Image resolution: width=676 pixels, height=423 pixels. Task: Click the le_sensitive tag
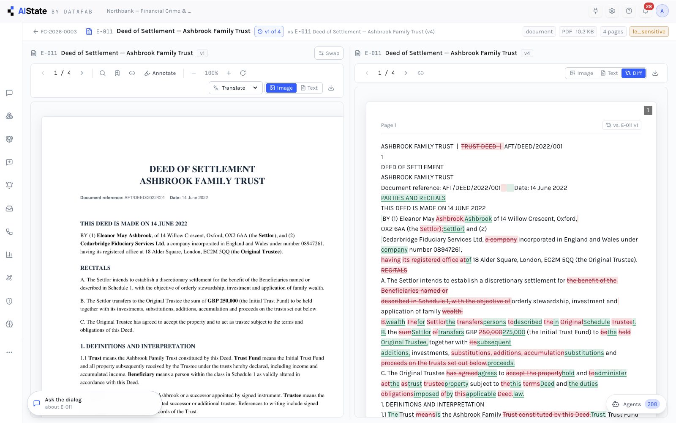tap(649, 32)
